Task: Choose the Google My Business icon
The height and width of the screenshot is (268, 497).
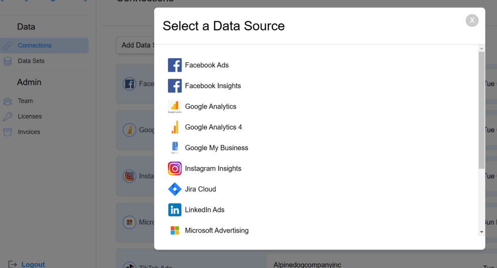Action: 175,148
